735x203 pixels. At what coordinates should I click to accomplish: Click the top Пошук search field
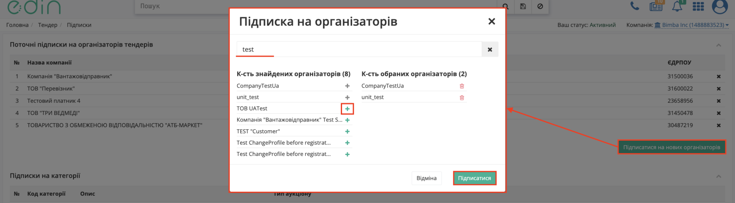[x=316, y=6]
